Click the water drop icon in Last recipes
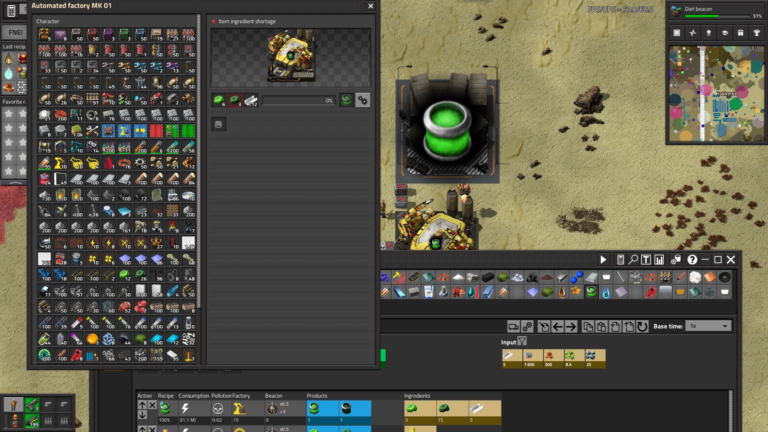The image size is (768, 432). tap(8, 73)
